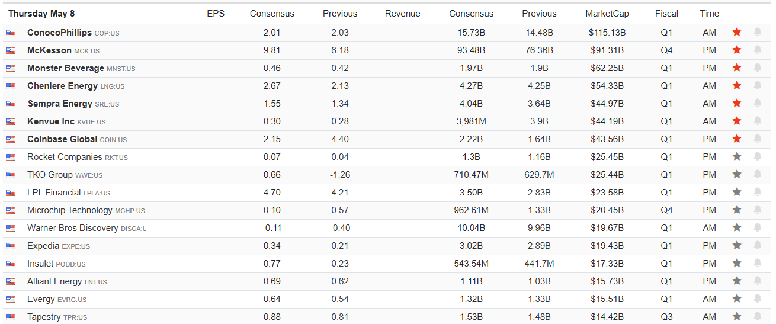Click the star icon for Expedia
The image size is (776, 324).
pyautogui.click(x=737, y=246)
